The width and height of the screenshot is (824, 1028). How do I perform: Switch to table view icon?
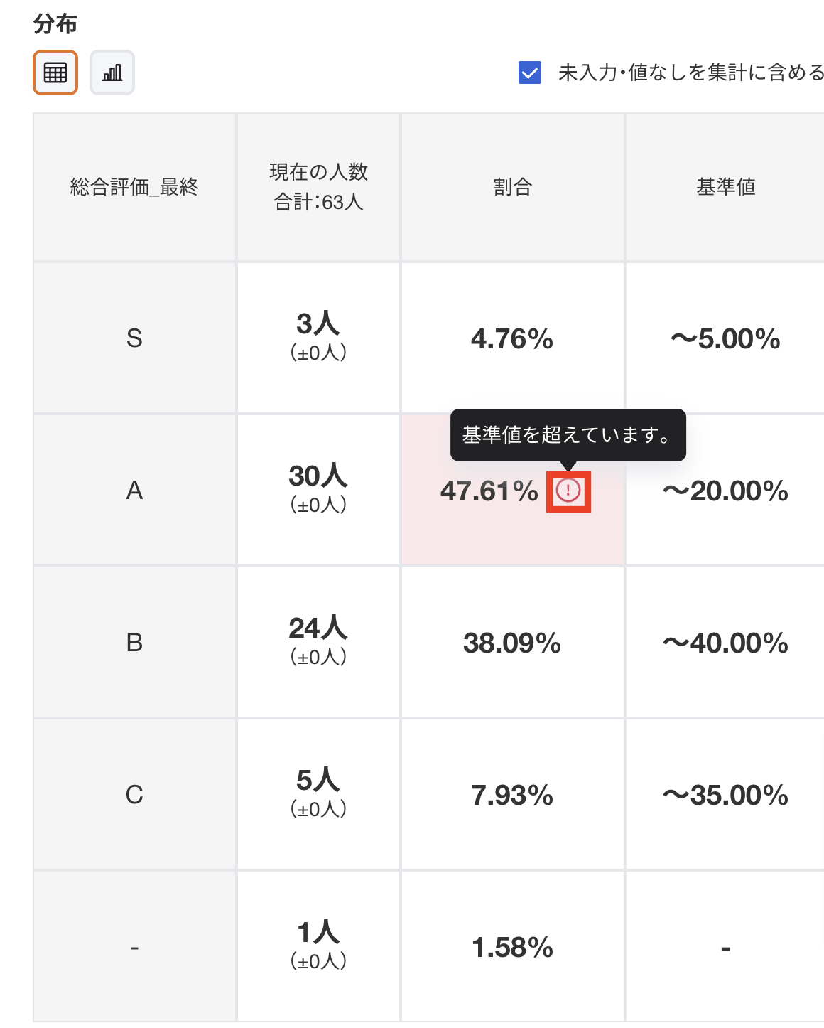coord(55,73)
